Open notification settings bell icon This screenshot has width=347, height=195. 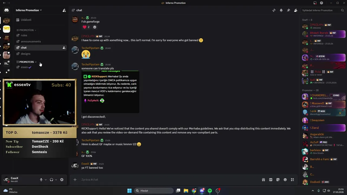[x=281, y=10]
